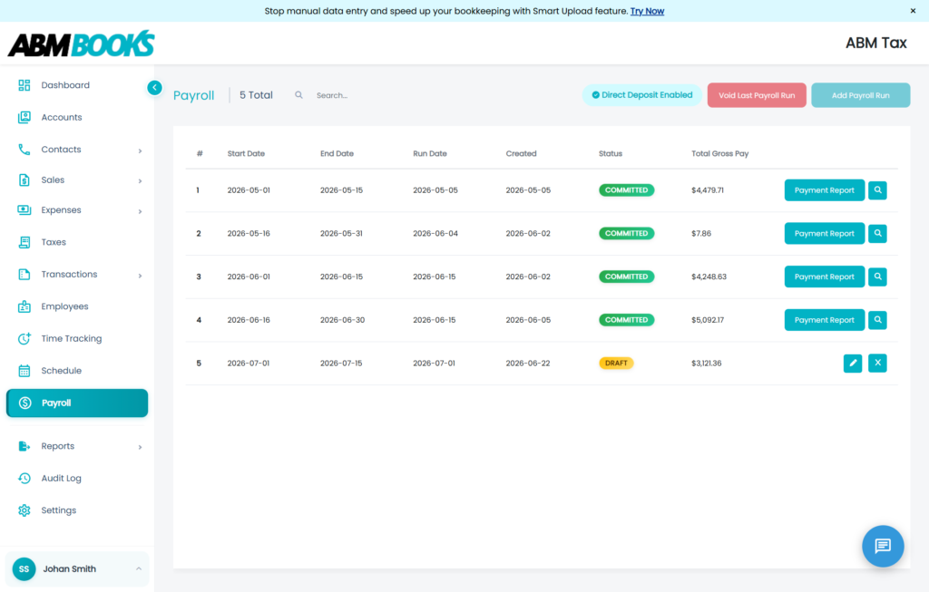
Task: Click the Status column header
Action: click(611, 153)
